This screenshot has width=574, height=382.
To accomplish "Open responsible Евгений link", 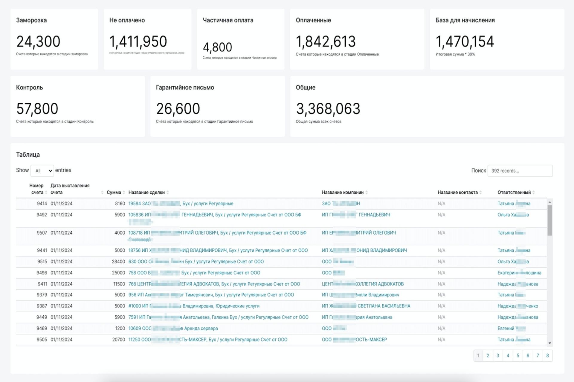I will [x=506, y=328].
